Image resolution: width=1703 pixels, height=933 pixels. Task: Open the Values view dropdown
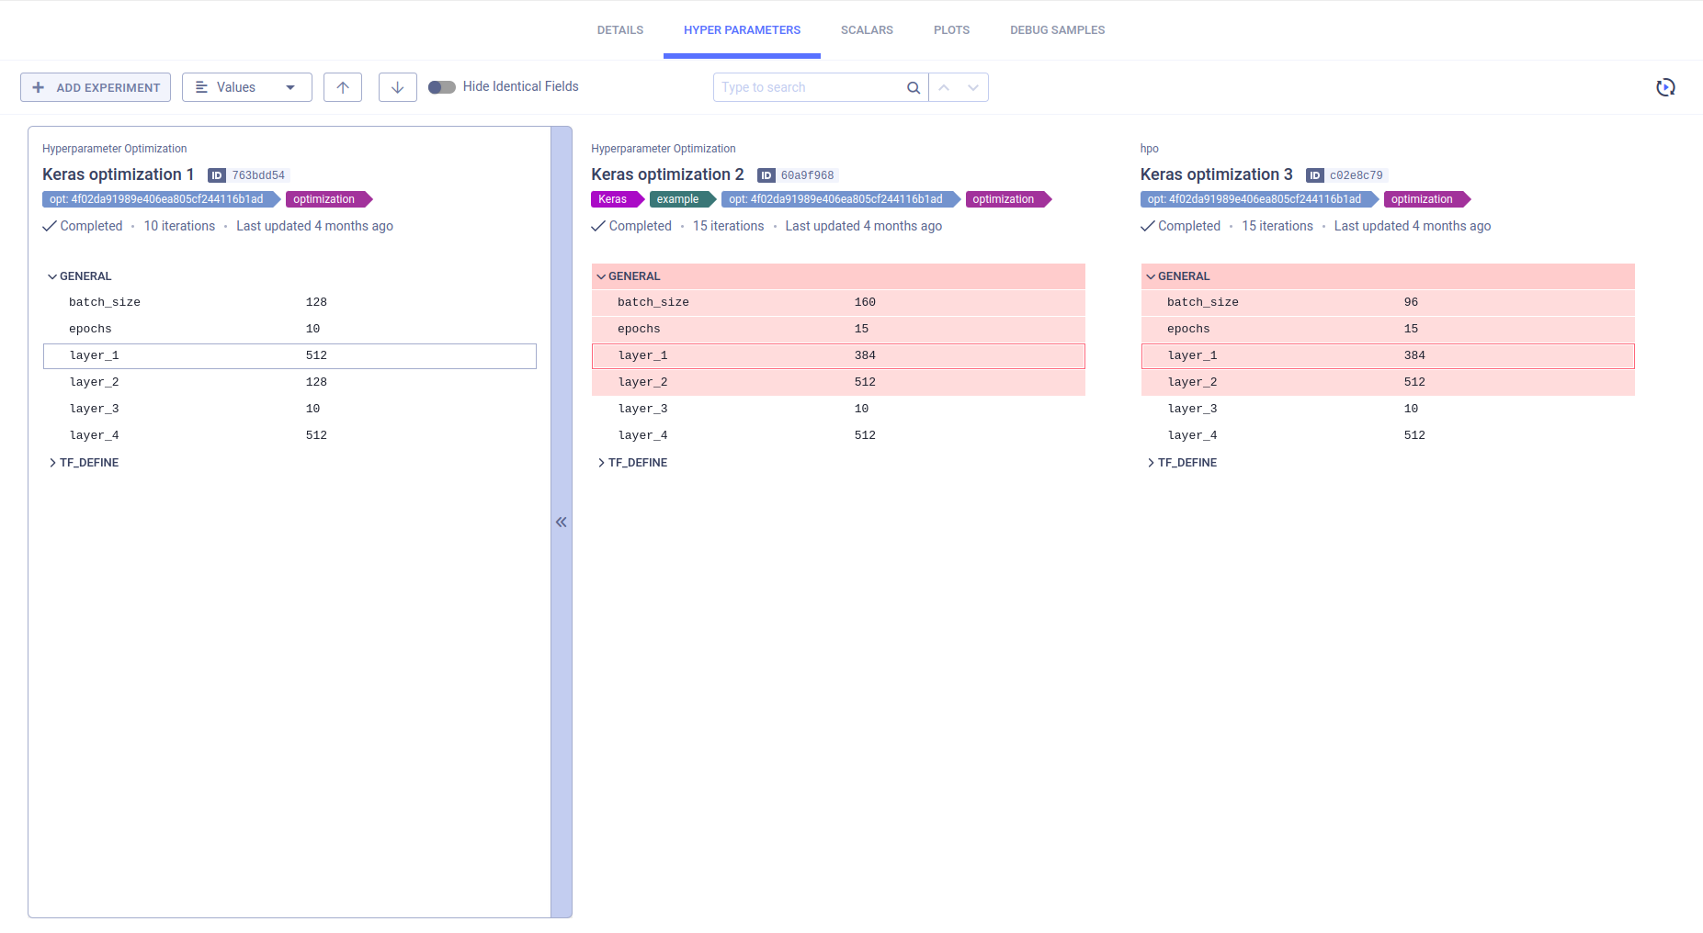(x=246, y=87)
